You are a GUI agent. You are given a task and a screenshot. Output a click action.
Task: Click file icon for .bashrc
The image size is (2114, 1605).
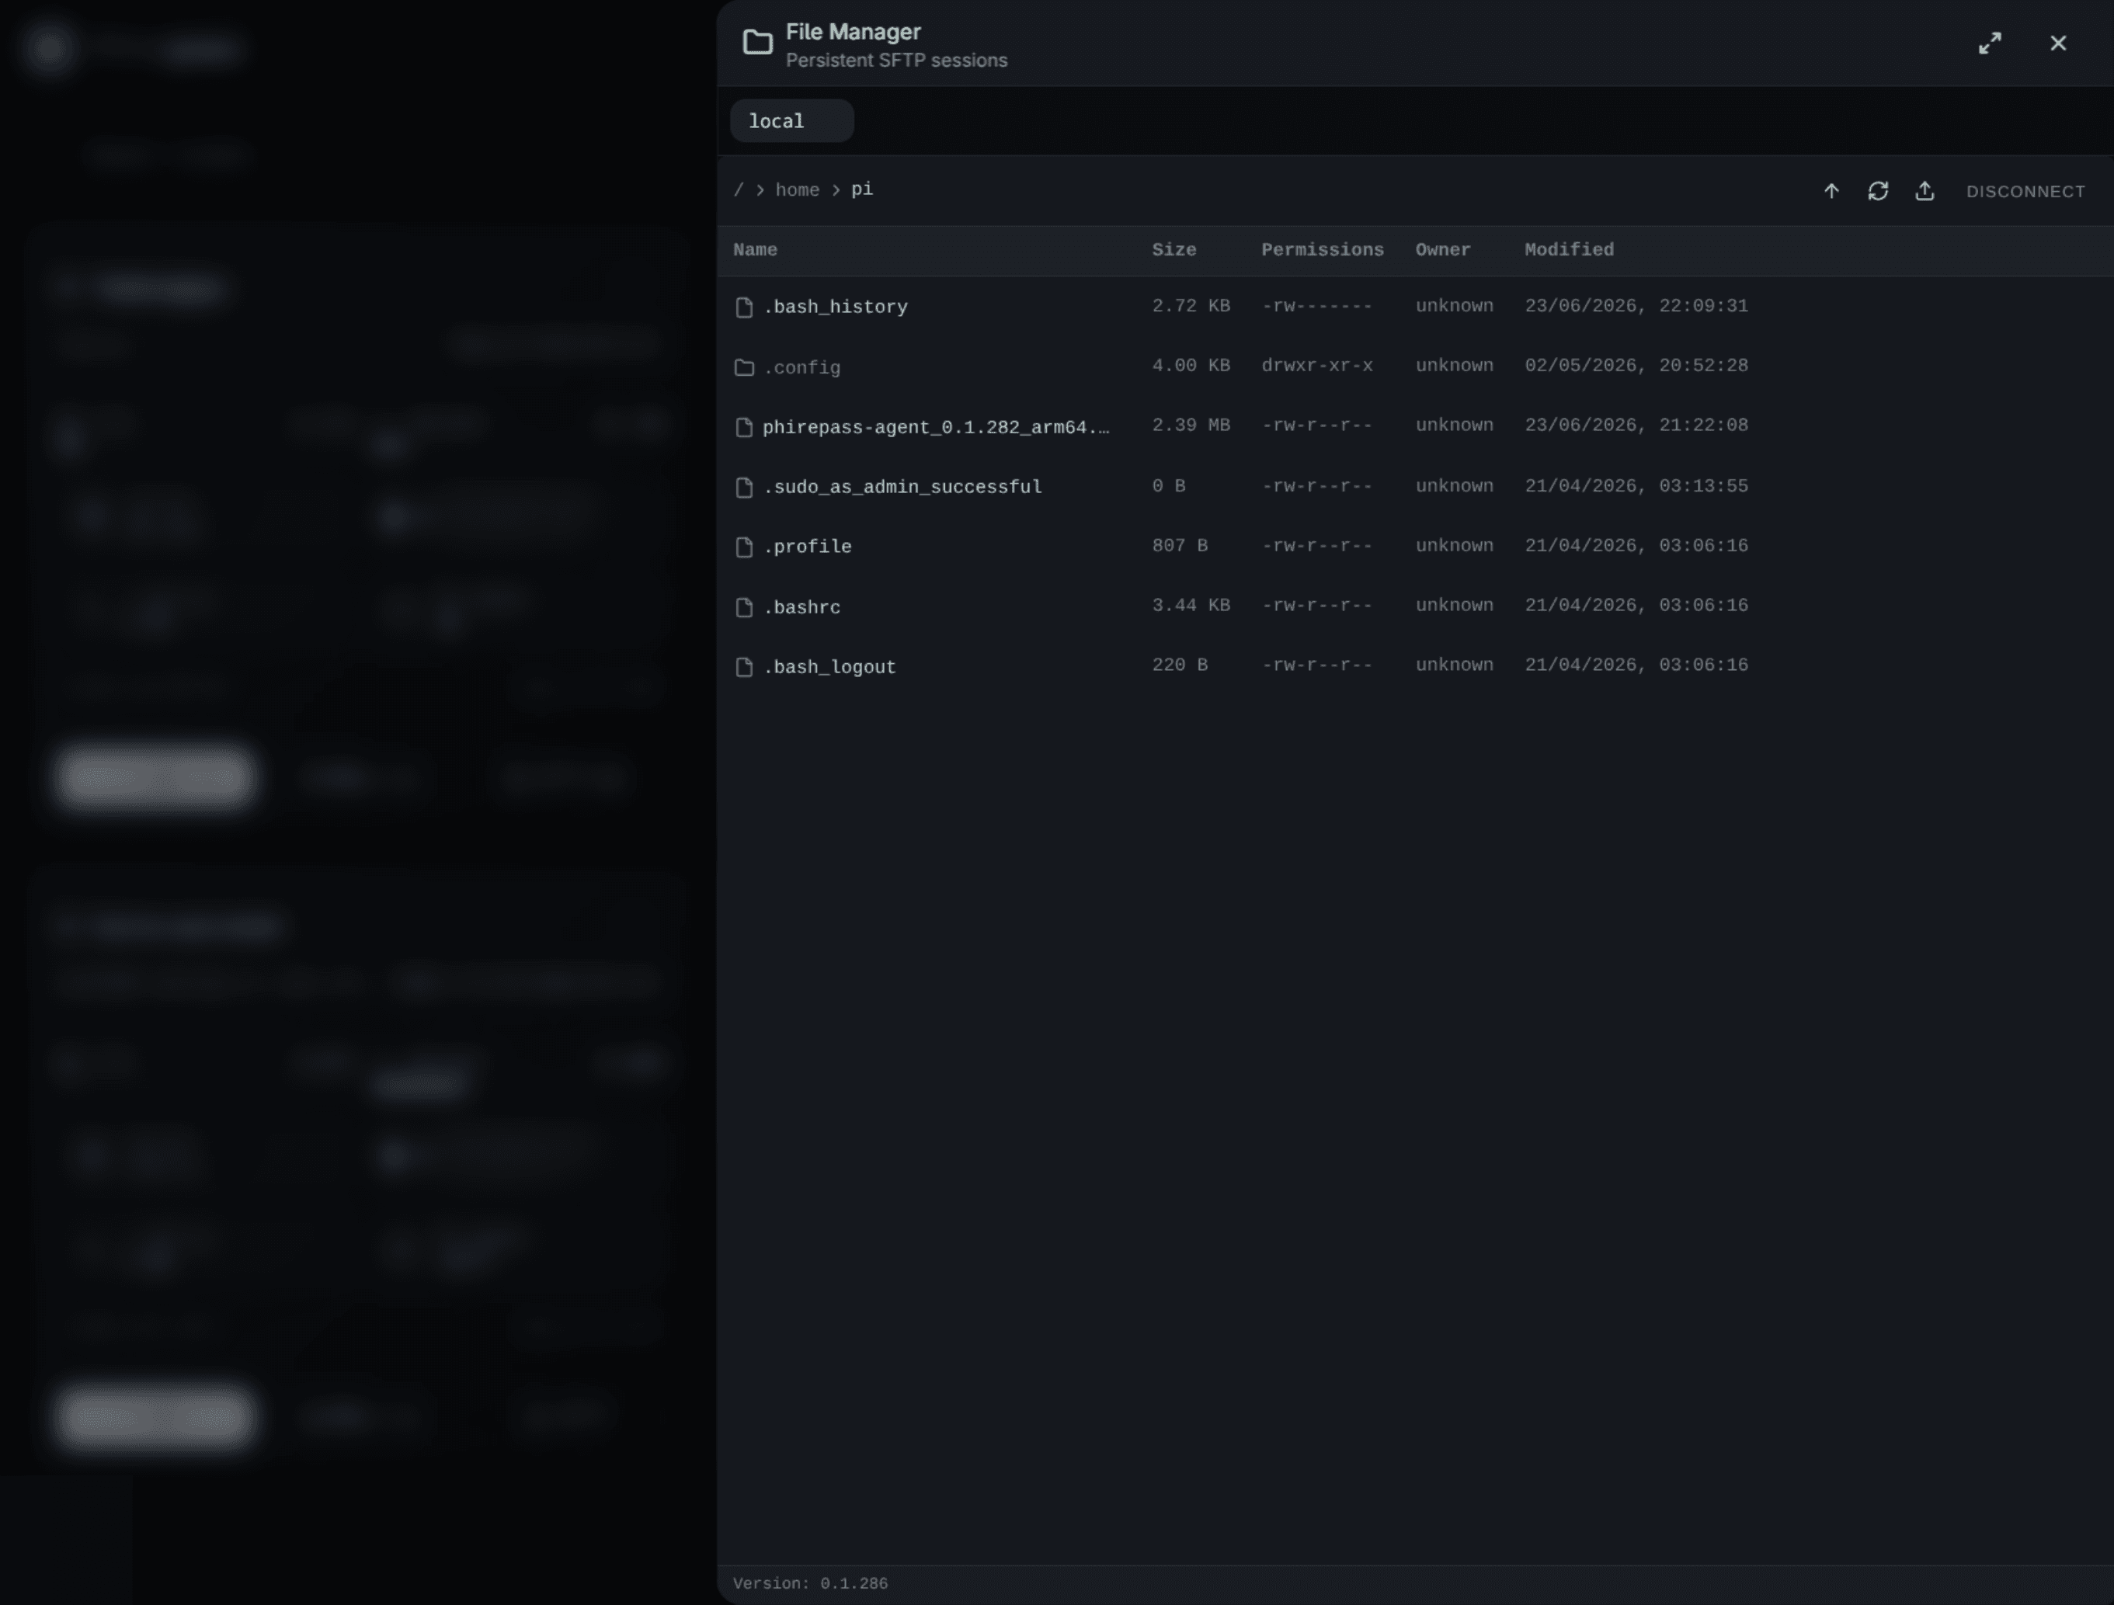click(745, 608)
